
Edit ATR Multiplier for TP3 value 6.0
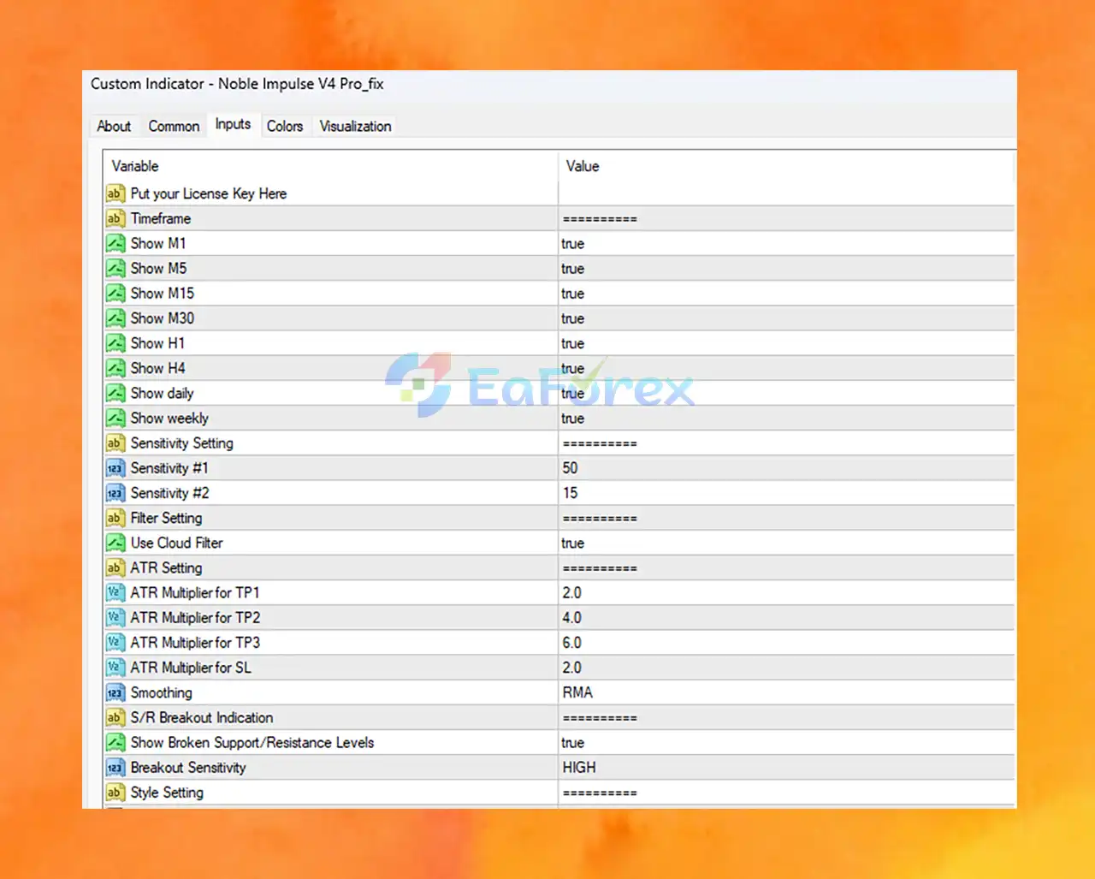(786, 643)
